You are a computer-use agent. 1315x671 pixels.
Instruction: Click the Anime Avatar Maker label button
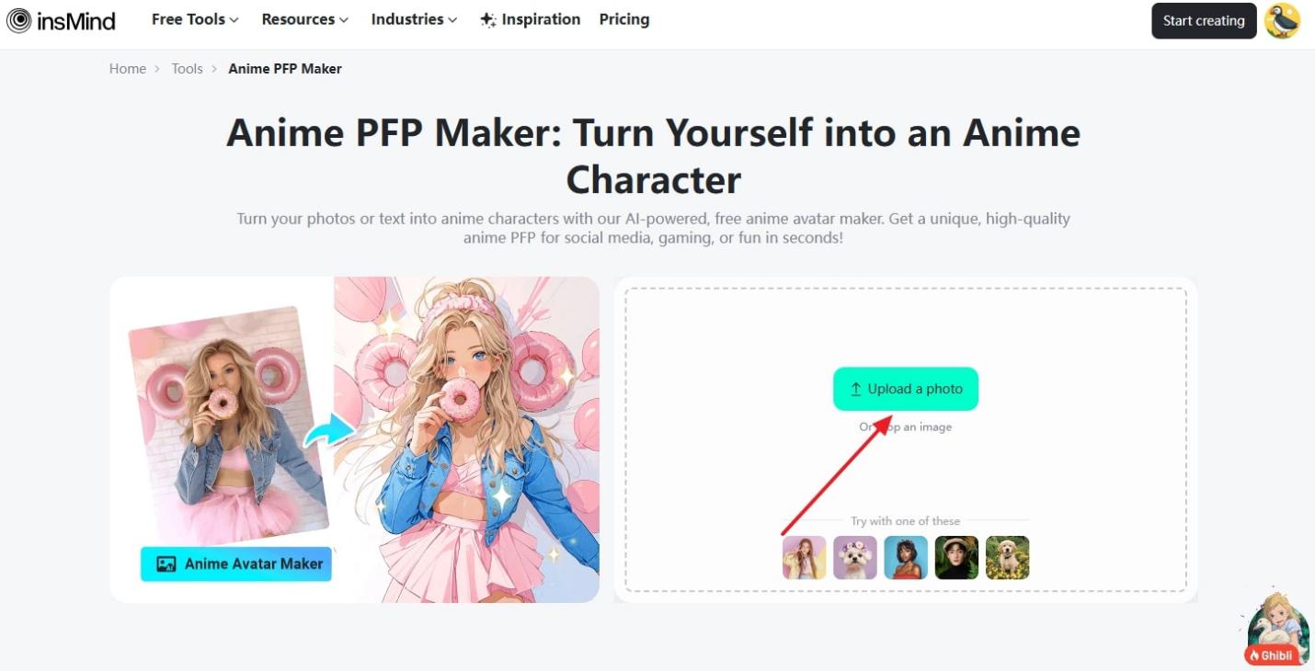pos(236,564)
